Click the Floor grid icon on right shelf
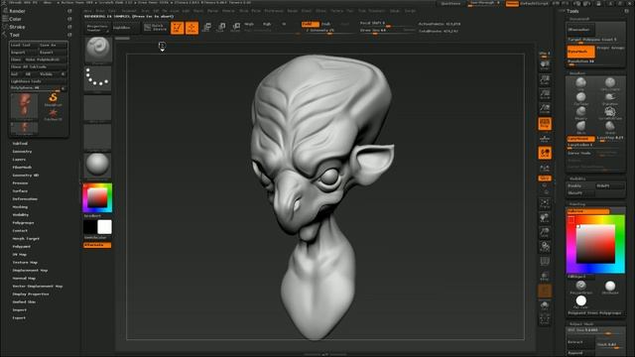Screen dimensions: 635x357 tap(545, 139)
